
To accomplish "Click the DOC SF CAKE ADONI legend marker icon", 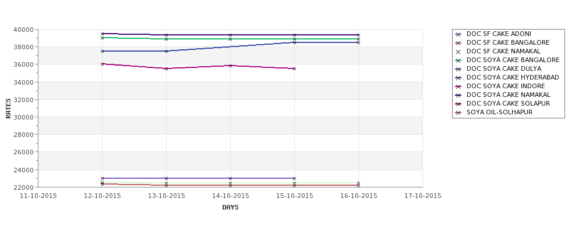I will (458, 34).
